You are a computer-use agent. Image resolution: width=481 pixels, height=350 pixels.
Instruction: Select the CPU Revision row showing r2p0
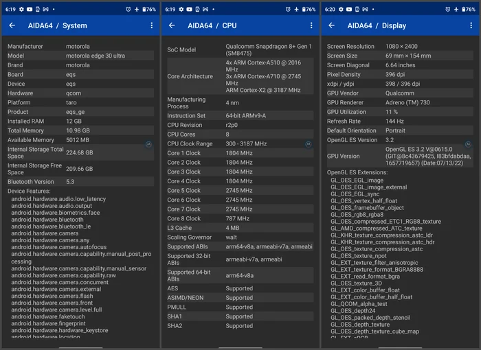point(240,125)
